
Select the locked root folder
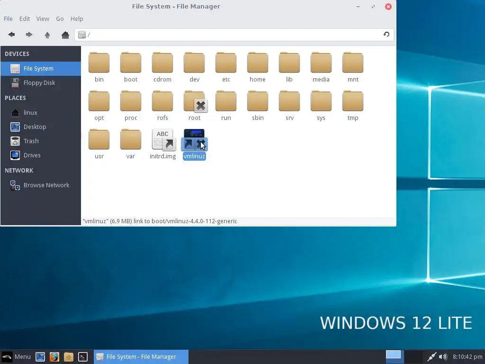coord(194,106)
